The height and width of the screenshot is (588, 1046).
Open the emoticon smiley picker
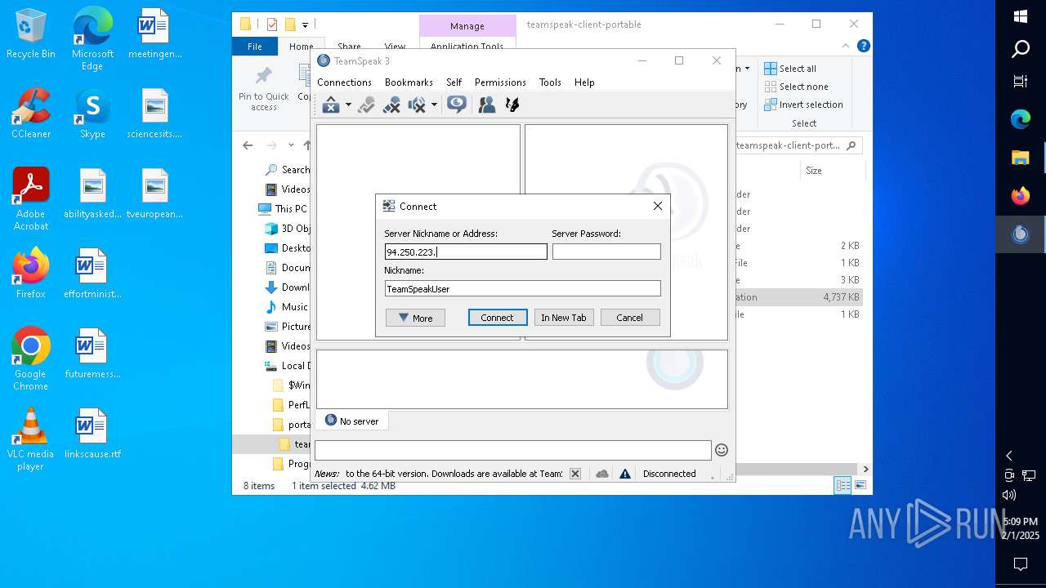(722, 450)
